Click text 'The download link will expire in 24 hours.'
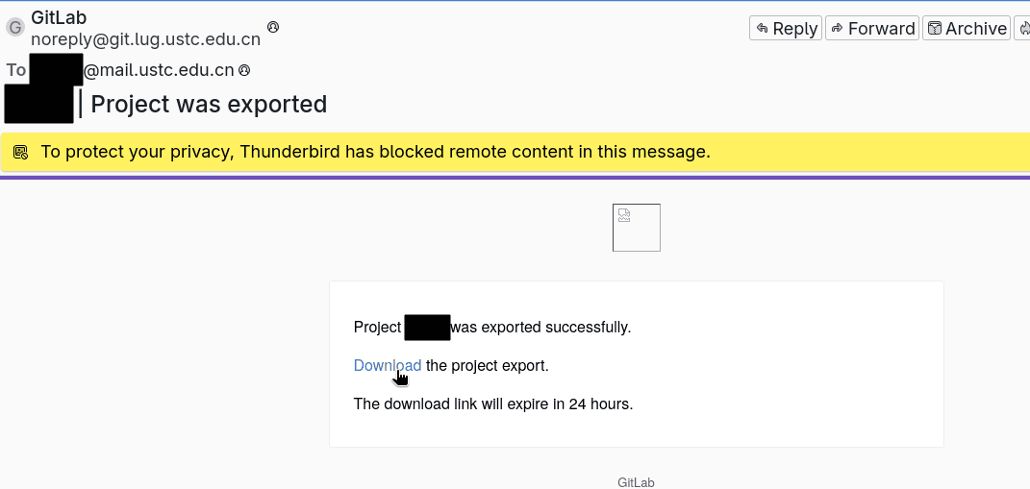 tap(493, 403)
